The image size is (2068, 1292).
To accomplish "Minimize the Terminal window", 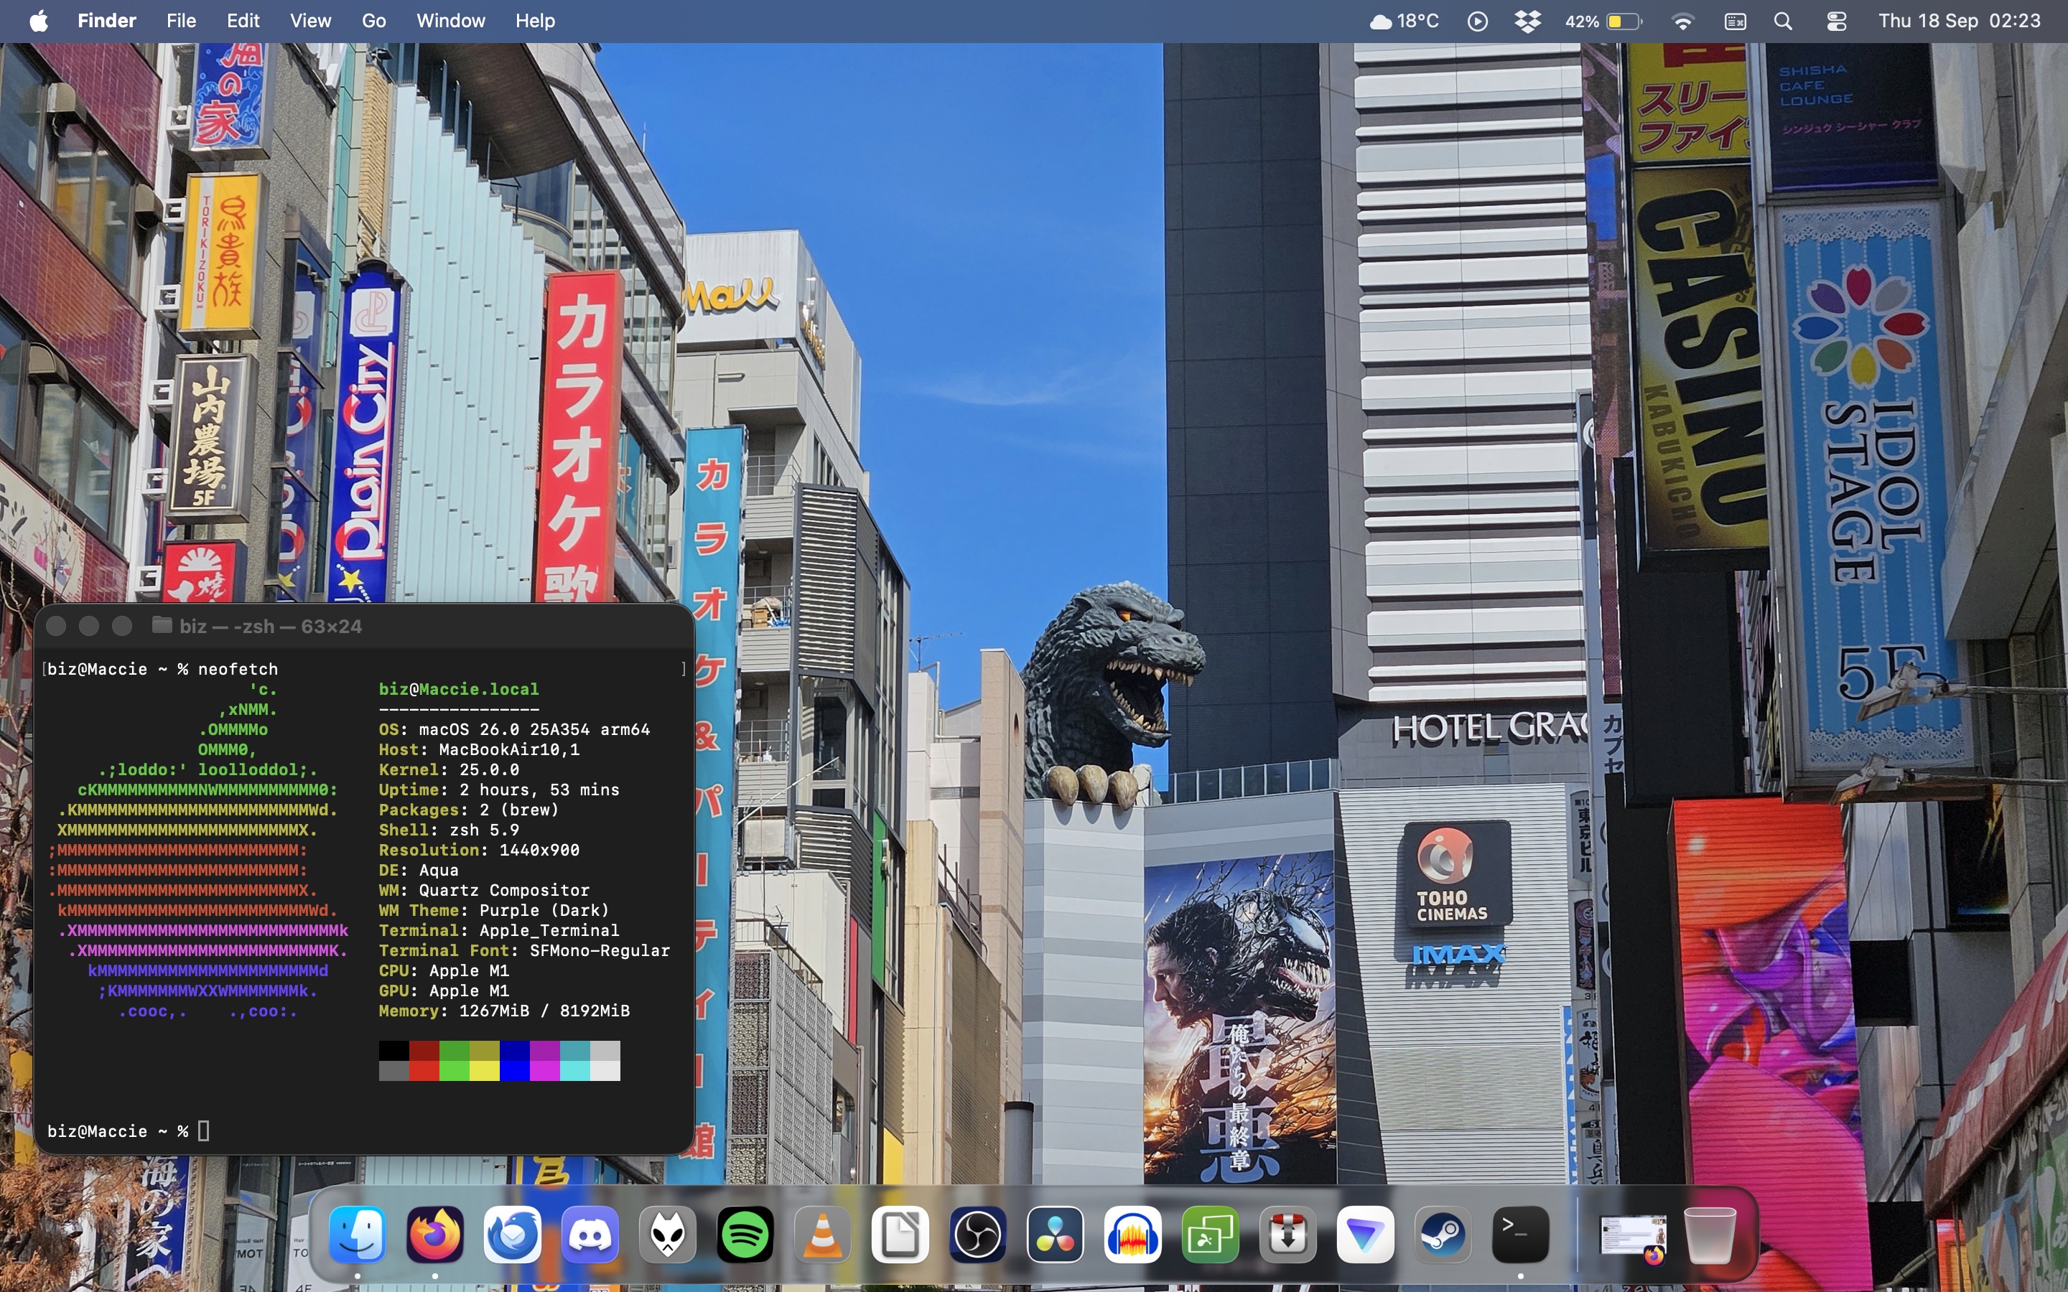I will pyautogui.click(x=89, y=627).
